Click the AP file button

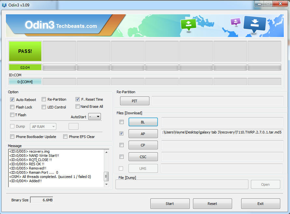(143, 133)
